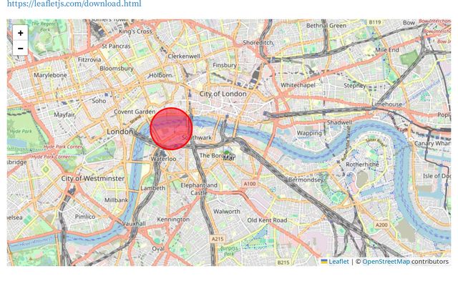Viewport: 458px width, 286px height.
Task: Click the Bethnal Green label
Action: 326,26
